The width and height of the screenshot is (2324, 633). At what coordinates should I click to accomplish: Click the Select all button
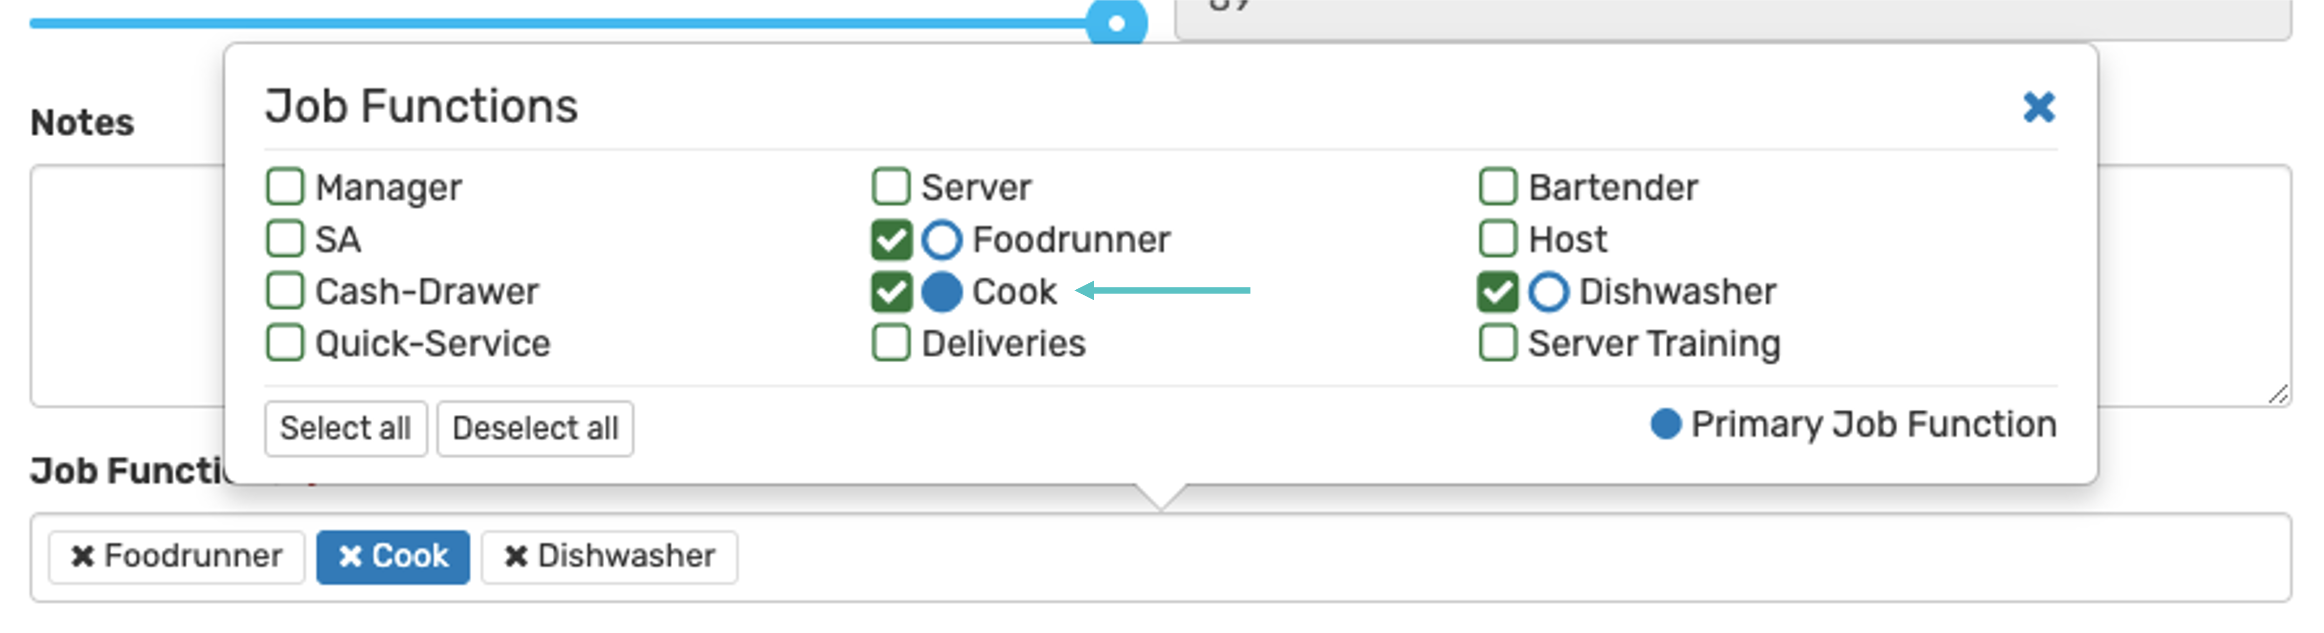345,428
